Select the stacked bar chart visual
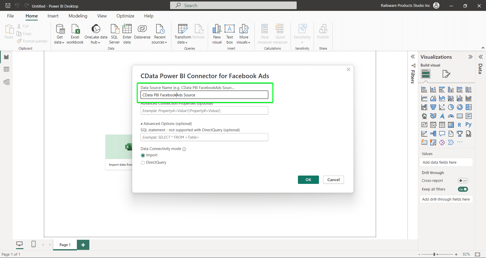The width and height of the screenshot is (486, 258). pos(424,90)
